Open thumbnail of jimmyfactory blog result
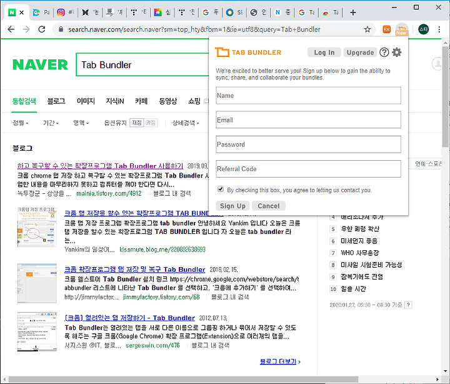Image resolution: width=450 pixels, height=384 pixels. 37,283
